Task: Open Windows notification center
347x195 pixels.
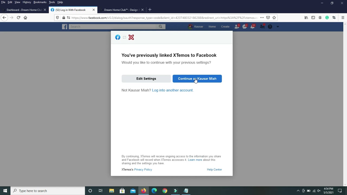Action: pos(340,191)
